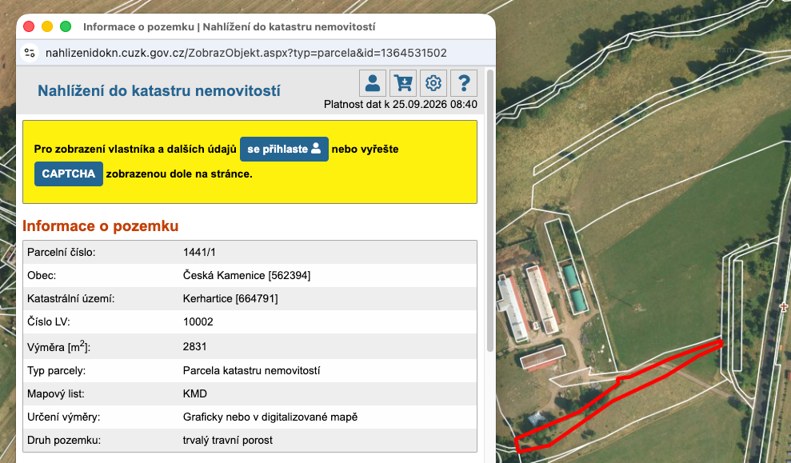Select the Obec value 'Česká Kamenice [562394]'
The width and height of the screenshot is (791, 463).
click(246, 275)
